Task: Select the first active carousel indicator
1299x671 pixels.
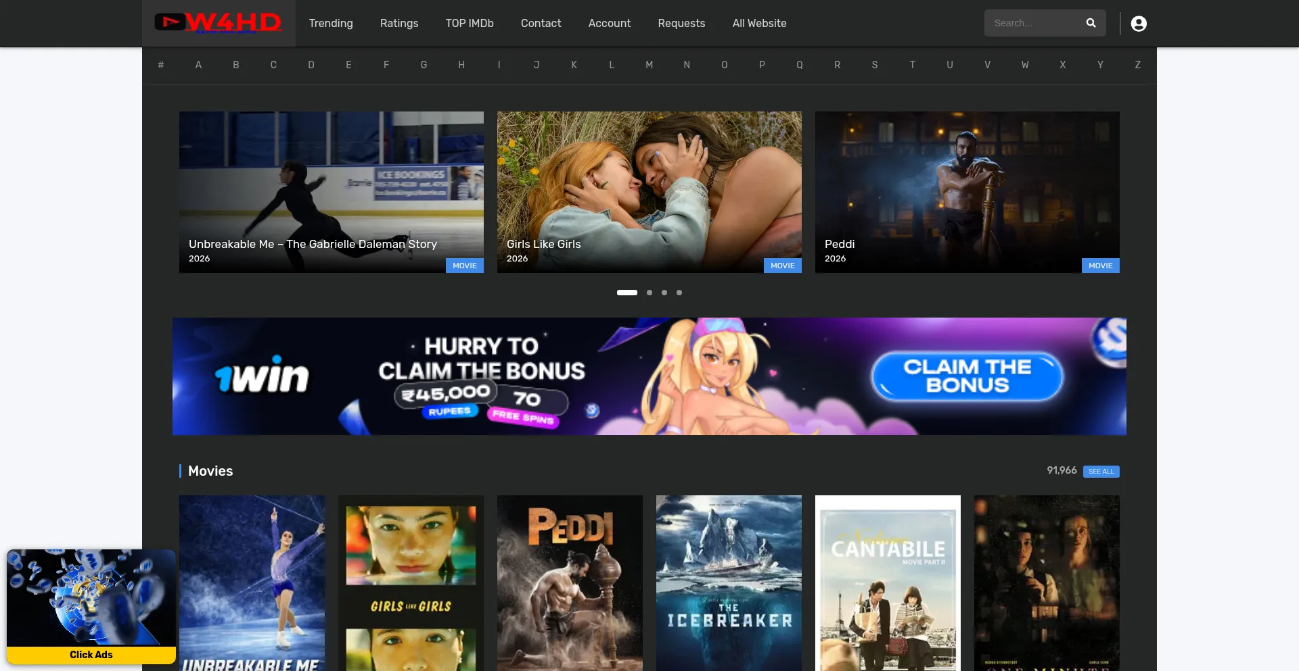Action: (627, 293)
